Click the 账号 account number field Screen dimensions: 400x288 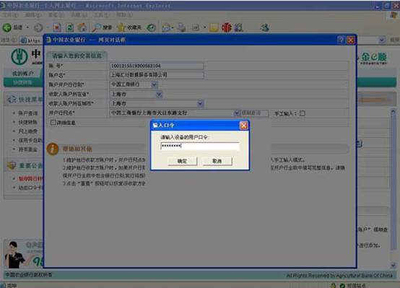click(157, 66)
